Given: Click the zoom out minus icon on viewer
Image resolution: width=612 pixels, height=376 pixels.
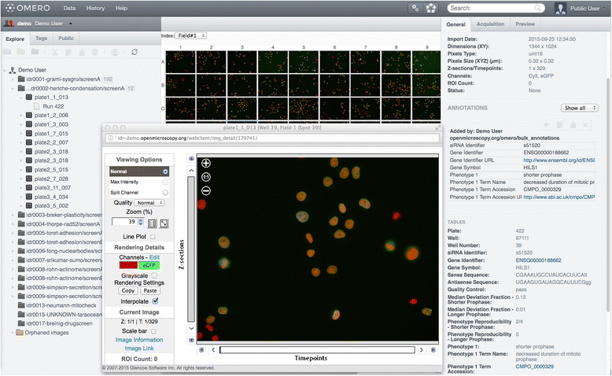Looking at the screenshot, I should pyautogui.click(x=206, y=190).
